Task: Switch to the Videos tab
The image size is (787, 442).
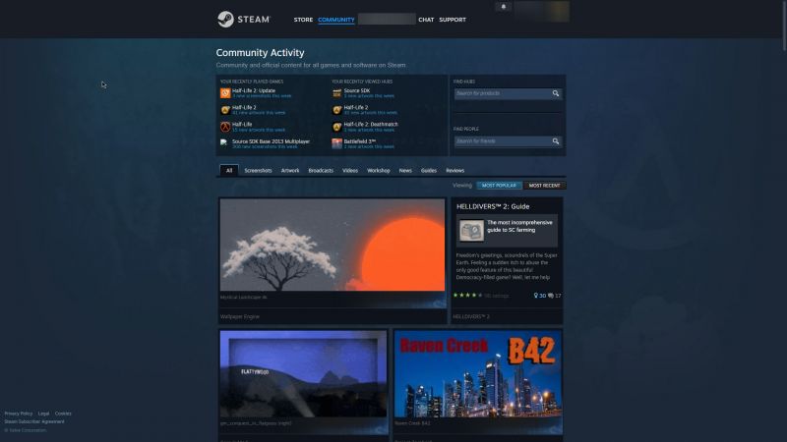Action: 350,170
